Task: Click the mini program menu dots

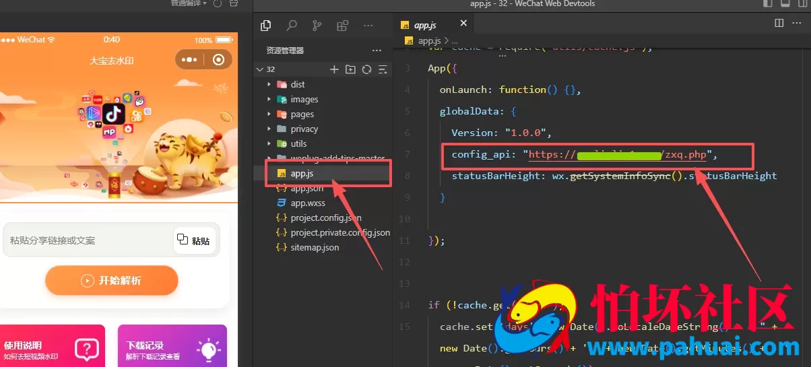Action: click(x=191, y=59)
